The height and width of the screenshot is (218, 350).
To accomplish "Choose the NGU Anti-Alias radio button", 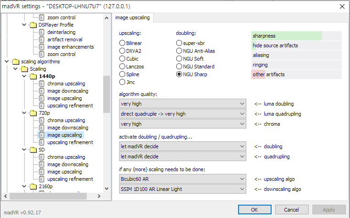I will 179,51.
